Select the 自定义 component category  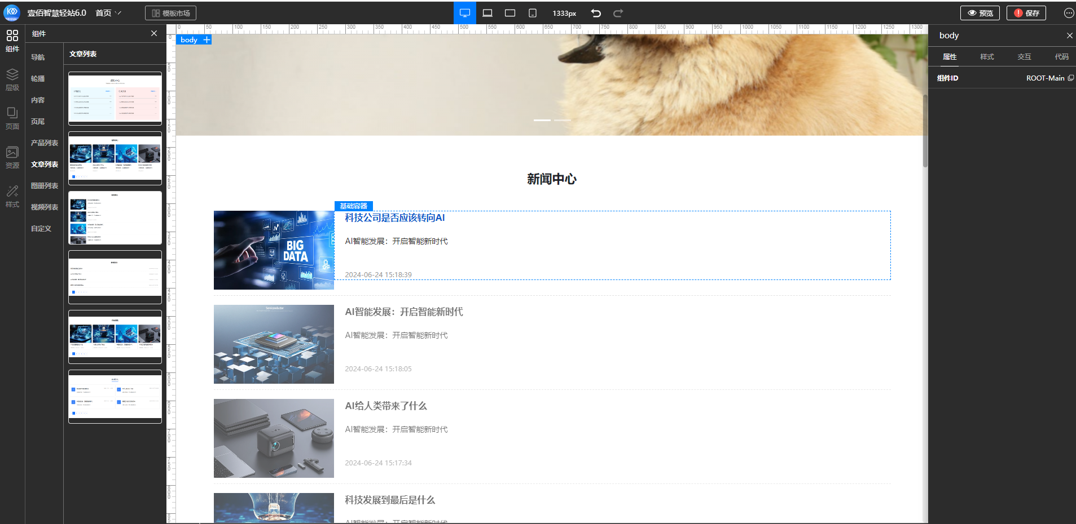click(x=41, y=228)
